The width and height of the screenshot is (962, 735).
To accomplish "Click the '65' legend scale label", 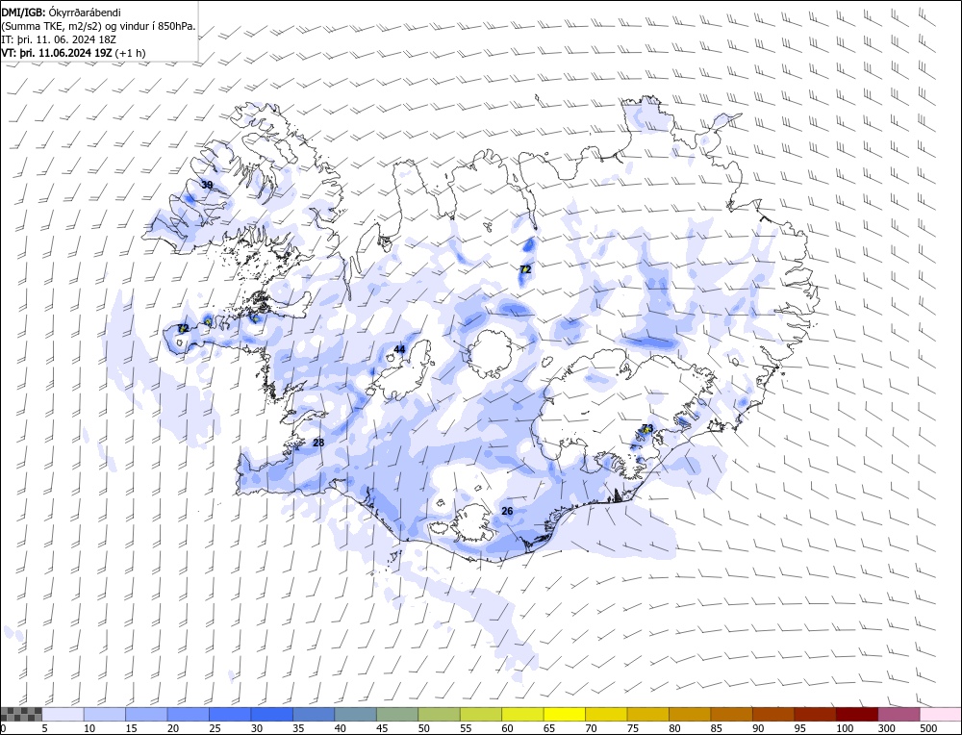I will (x=548, y=728).
